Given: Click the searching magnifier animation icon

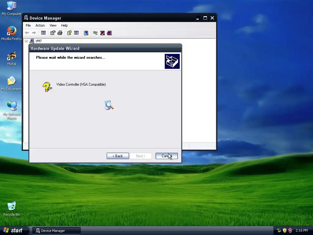Looking at the screenshot, I should (109, 105).
